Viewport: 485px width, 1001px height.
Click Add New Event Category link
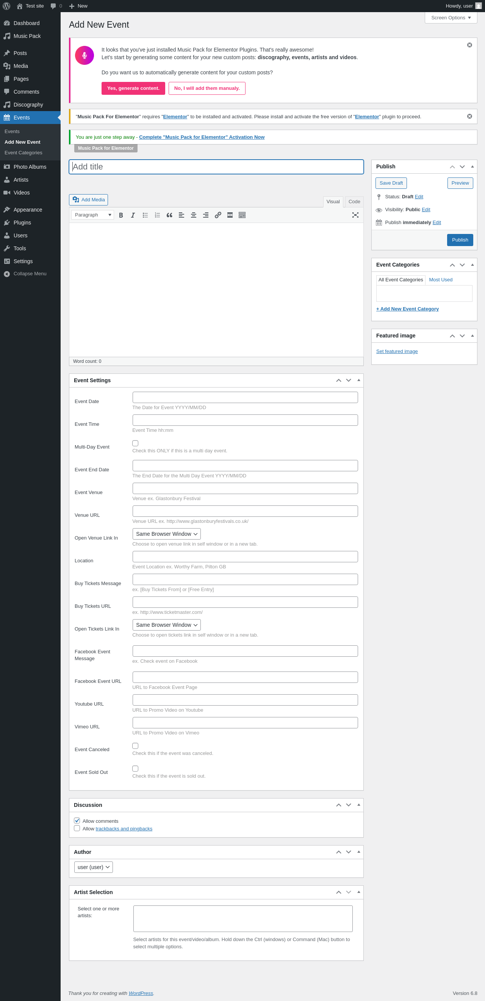(407, 309)
